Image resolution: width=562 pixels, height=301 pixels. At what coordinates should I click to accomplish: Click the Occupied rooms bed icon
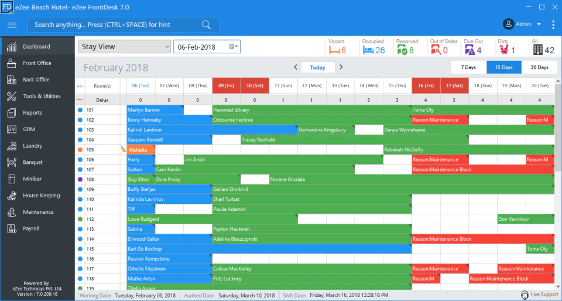368,50
